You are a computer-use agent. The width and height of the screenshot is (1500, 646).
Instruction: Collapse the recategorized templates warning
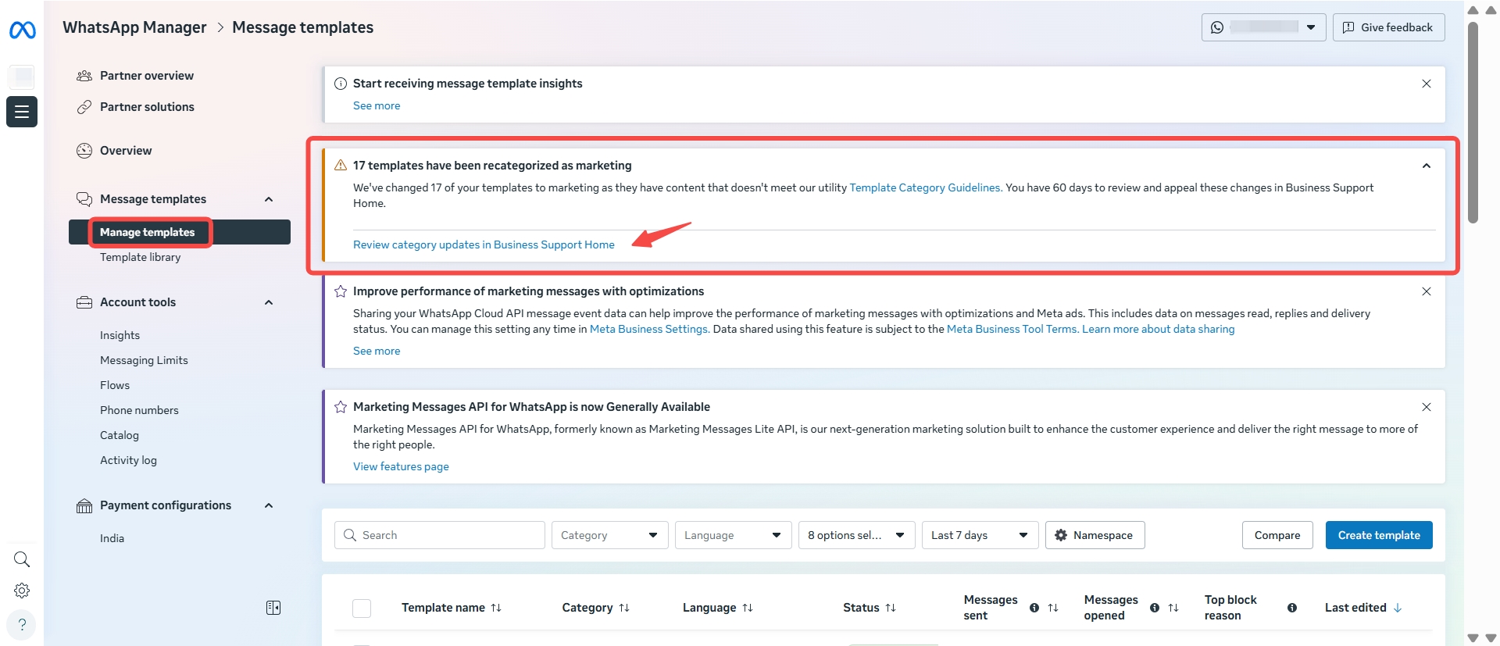pos(1426,166)
